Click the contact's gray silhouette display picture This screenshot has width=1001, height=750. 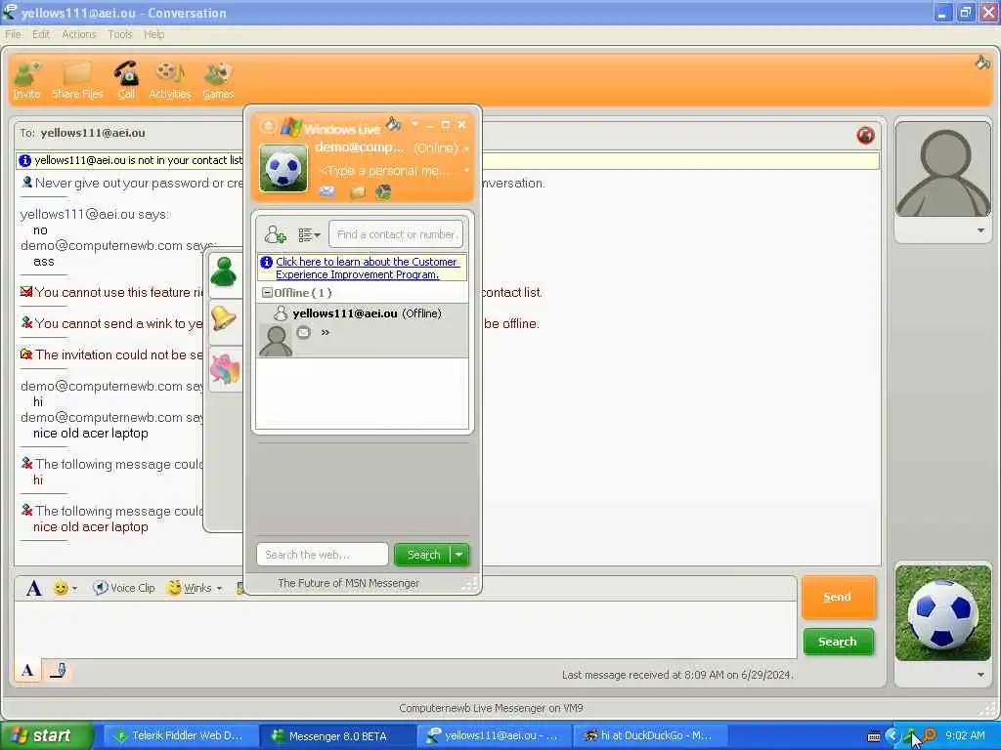943,170
